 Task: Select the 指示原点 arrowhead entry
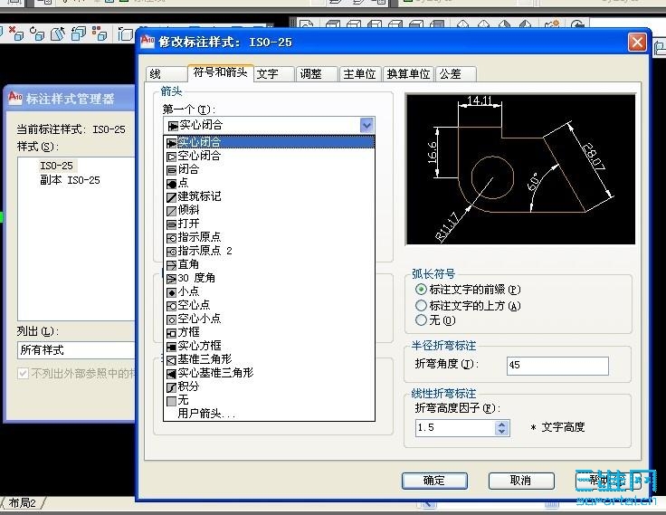269,237
